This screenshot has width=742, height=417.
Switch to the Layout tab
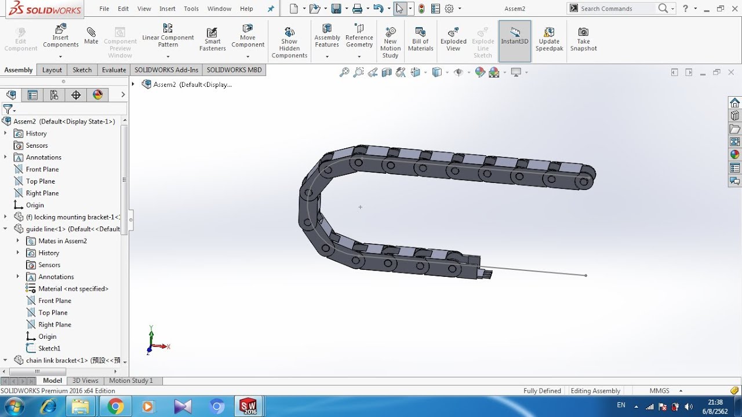[x=52, y=70]
